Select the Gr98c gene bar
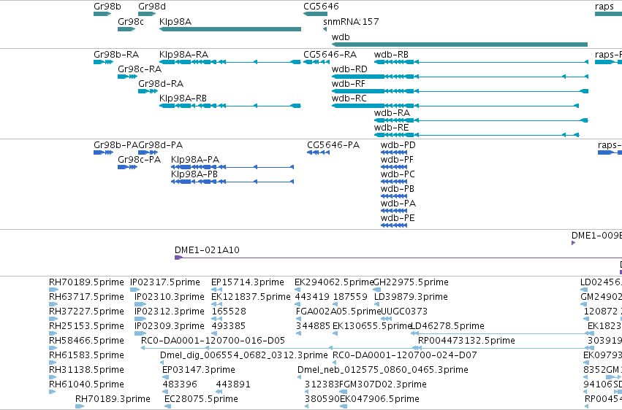This screenshot has height=410, width=622. click(x=126, y=29)
